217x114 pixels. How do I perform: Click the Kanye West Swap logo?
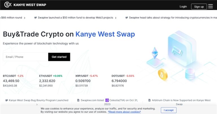pyautogui.click(x=25, y=5)
